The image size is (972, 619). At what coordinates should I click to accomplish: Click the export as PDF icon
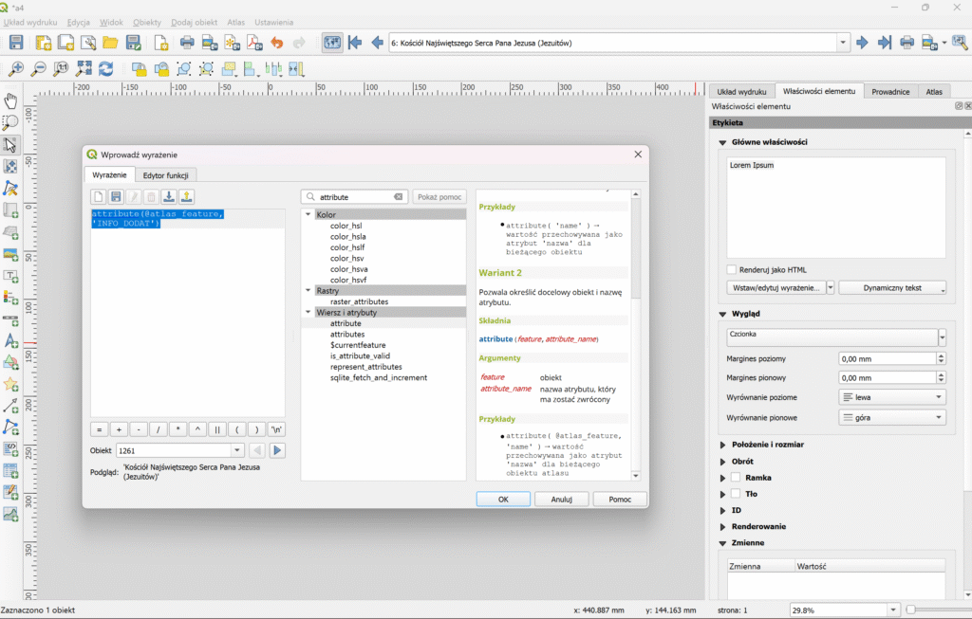coord(254,43)
